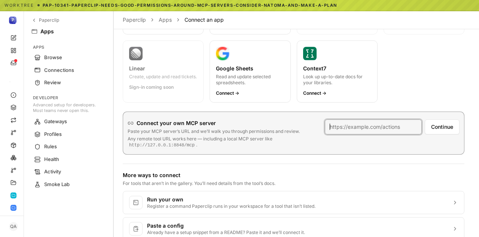Click the Continue button
479x237 pixels.
[442, 127]
